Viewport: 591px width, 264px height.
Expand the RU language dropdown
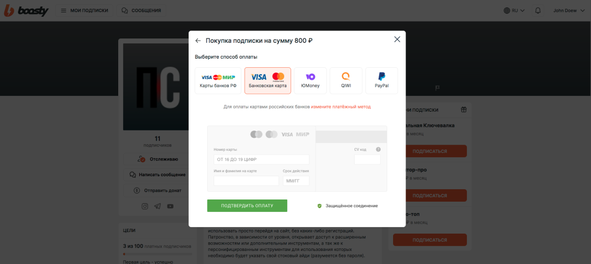pos(514,10)
